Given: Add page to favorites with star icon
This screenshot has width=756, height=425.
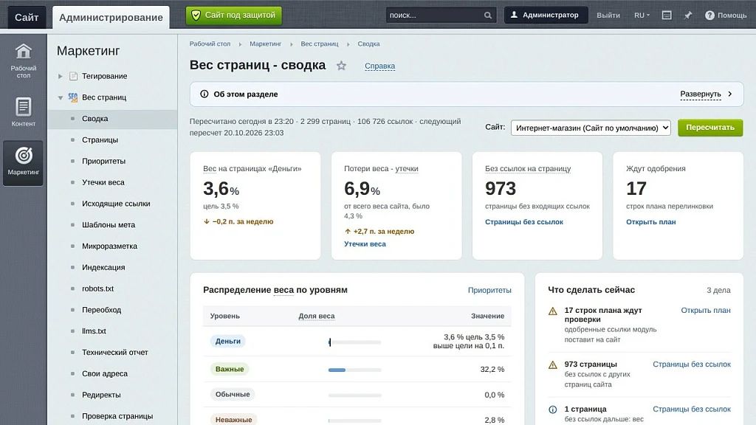Looking at the screenshot, I should point(341,66).
